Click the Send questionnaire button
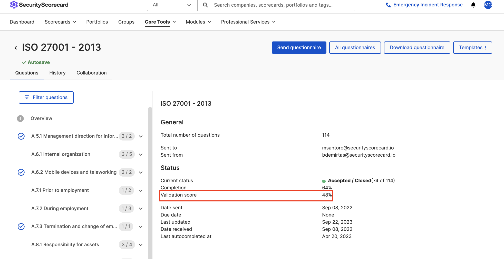 tap(299, 48)
